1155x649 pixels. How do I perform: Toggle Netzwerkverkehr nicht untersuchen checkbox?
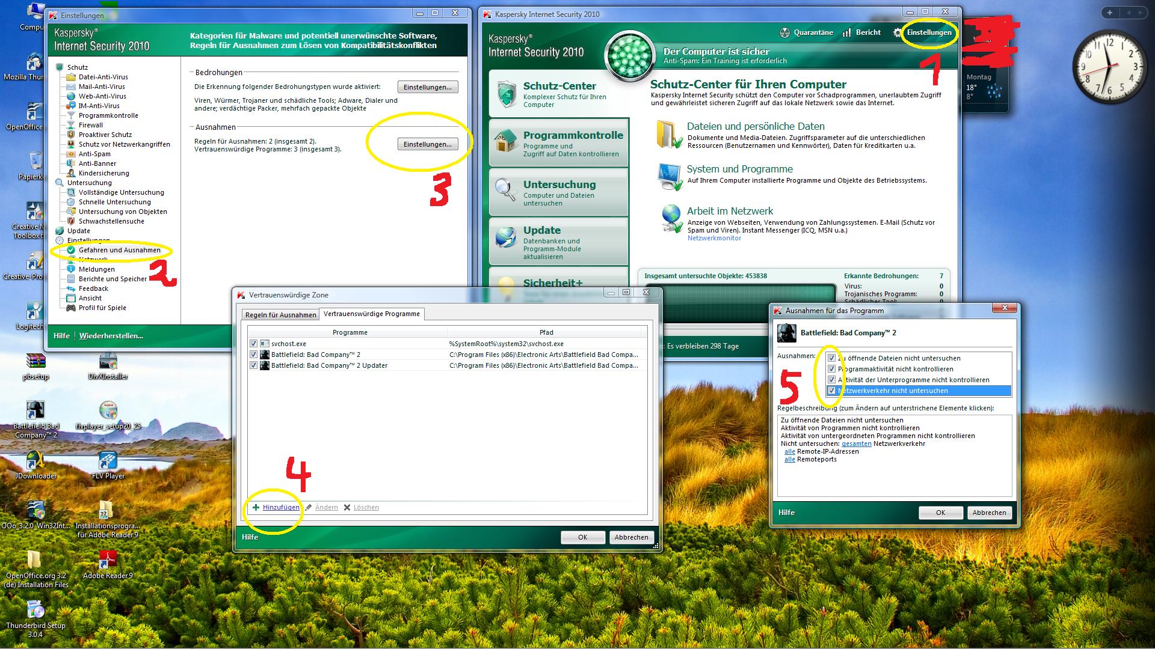[x=831, y=391]
